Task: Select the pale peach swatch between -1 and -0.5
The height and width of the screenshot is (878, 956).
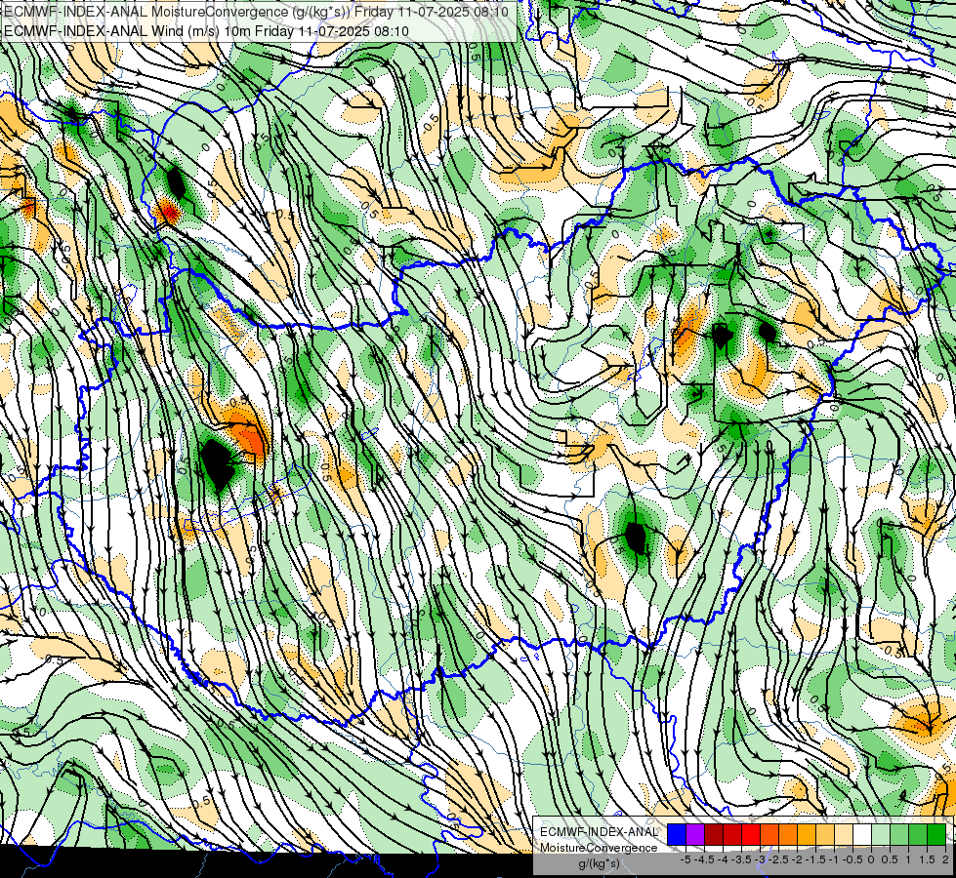Action: coord(844,835)
